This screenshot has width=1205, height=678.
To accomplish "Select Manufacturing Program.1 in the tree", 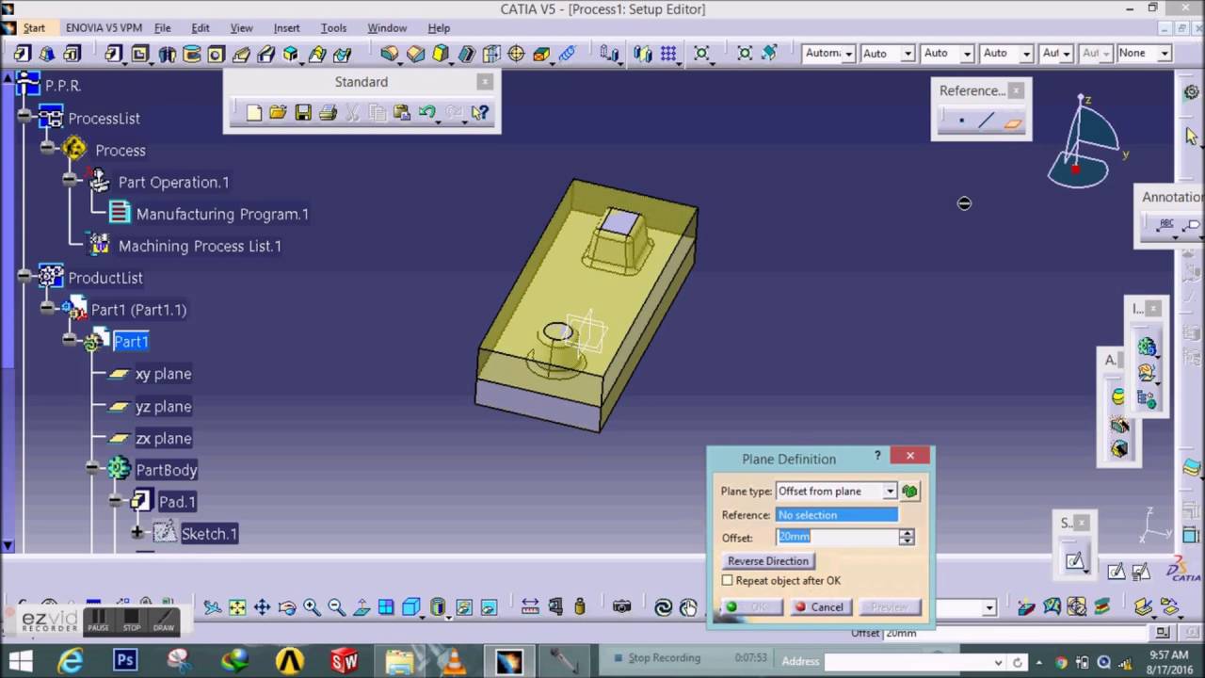I will pyautogui.click(x=222, y=214).
